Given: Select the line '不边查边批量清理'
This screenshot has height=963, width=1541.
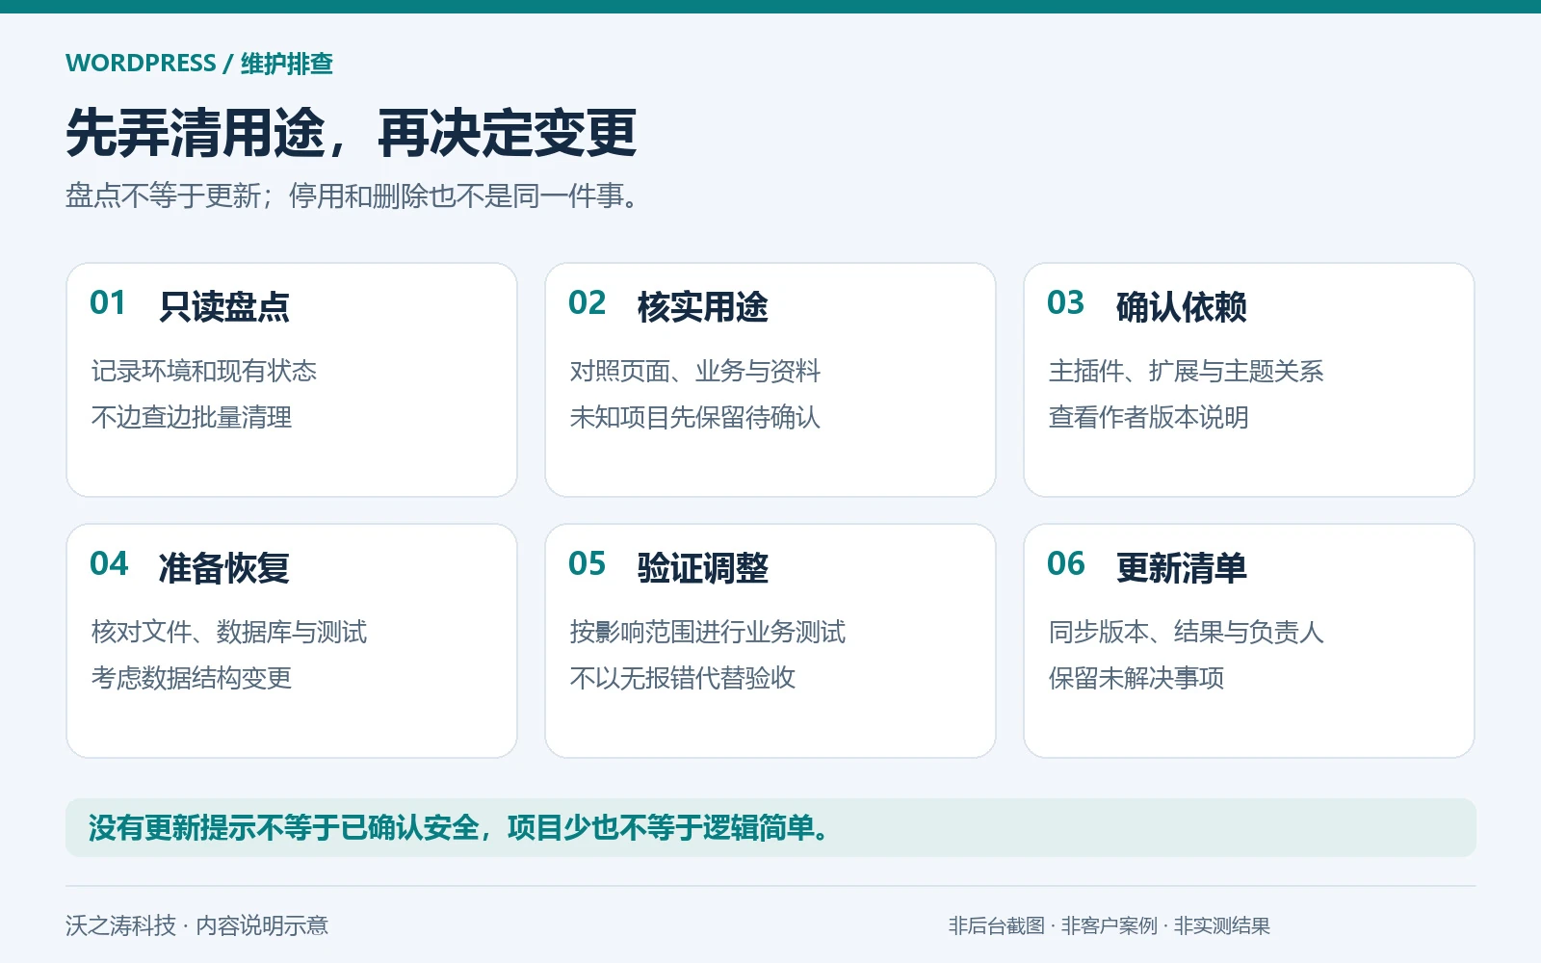Looking at the screenshot, I should click(x=192, y=417).
